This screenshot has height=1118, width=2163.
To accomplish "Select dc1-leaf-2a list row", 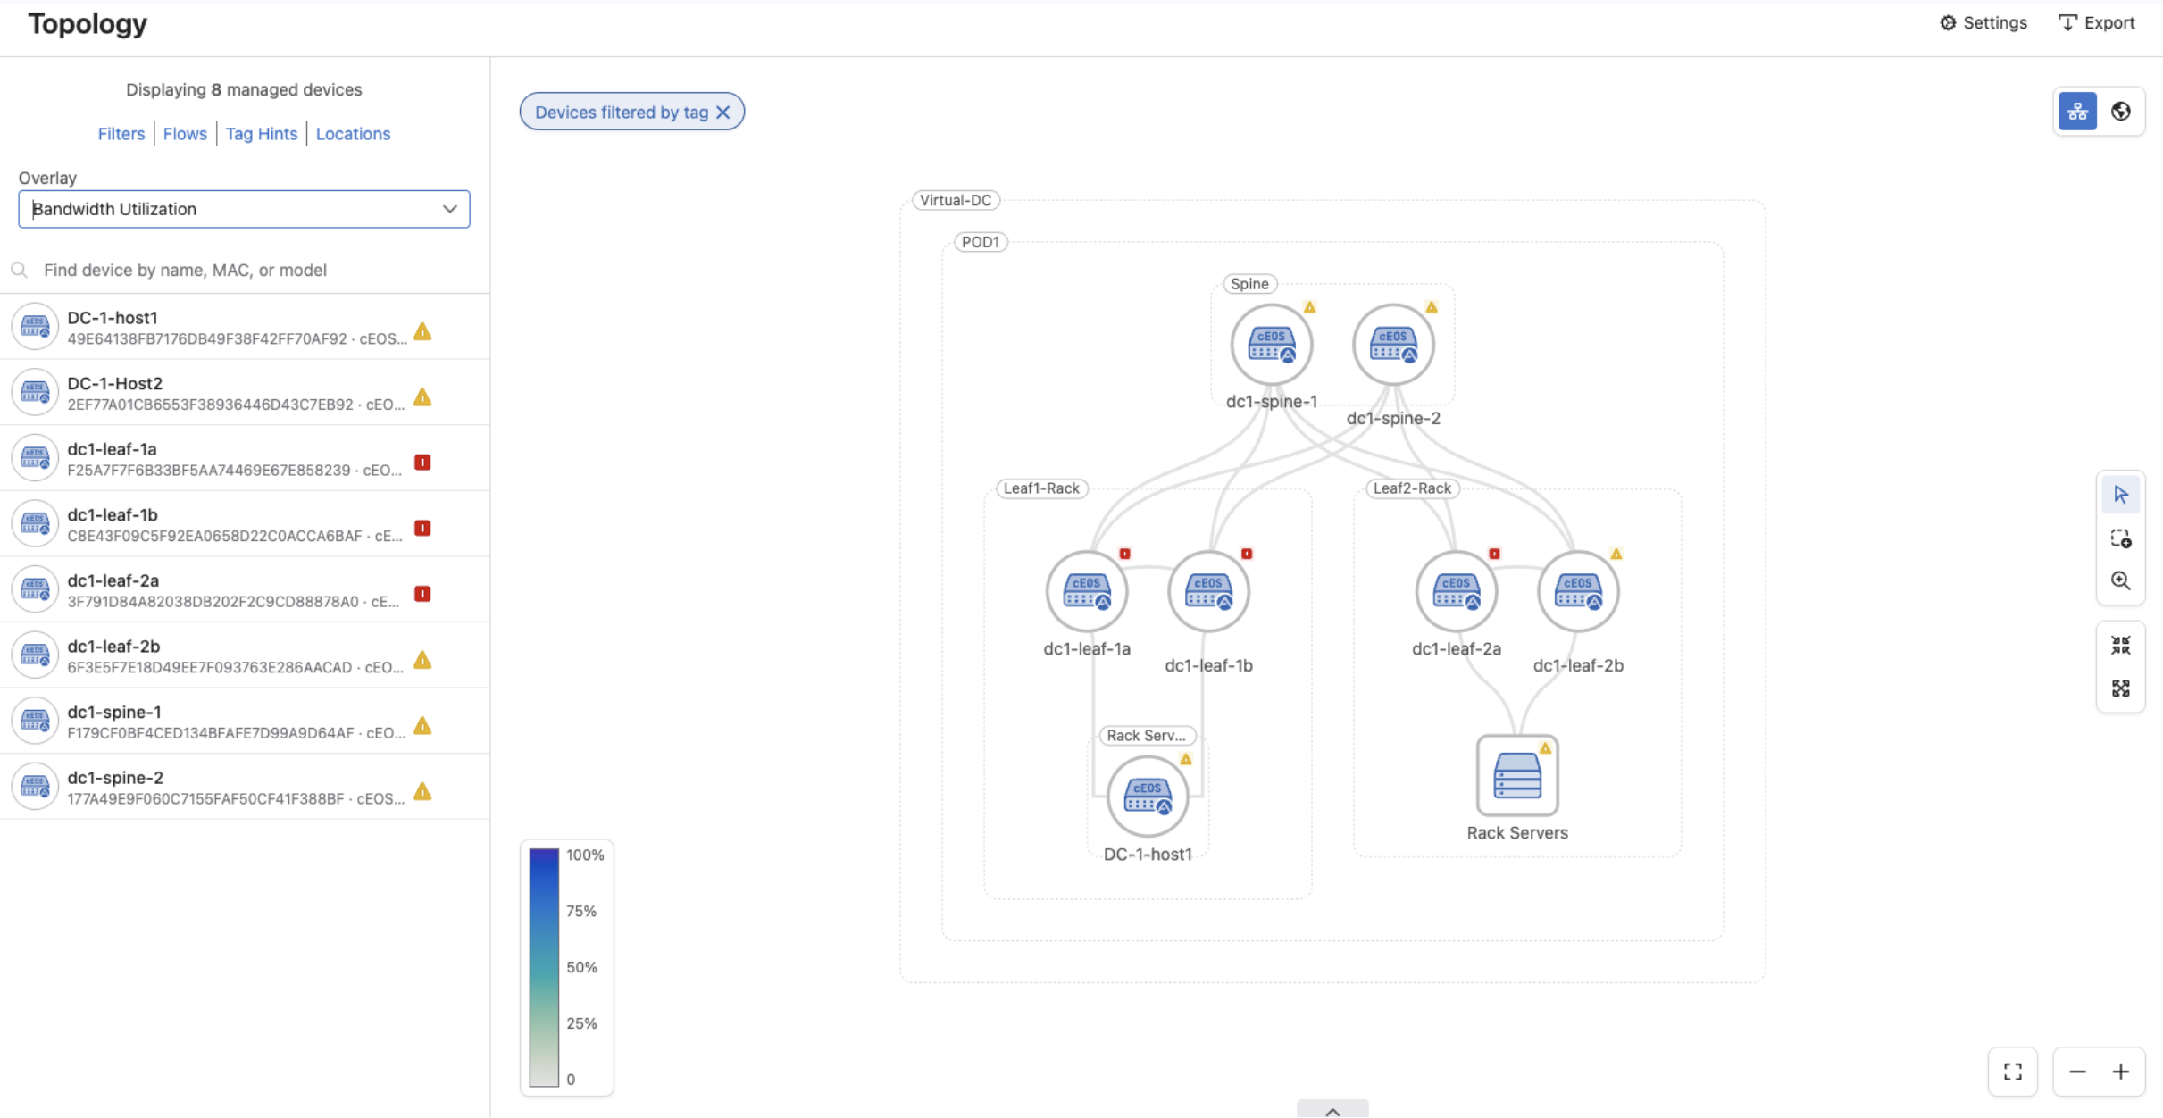I will 244,589.
